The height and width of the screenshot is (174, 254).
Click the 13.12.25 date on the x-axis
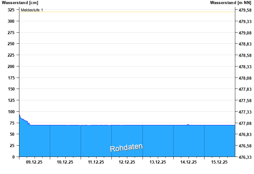pyautogui.click(x=158, y=162)
